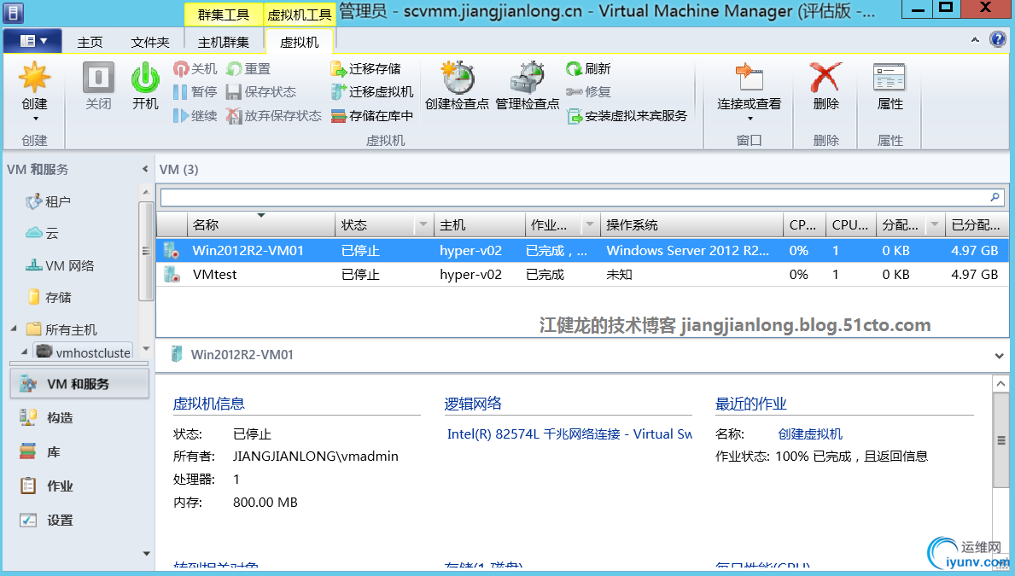Collapse the VM 和服务 left pane arrow

pyautogui.click(x=145, y=169)
